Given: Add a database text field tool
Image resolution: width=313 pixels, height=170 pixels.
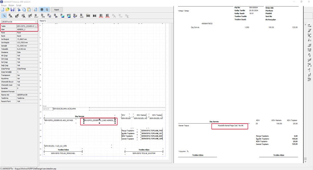Looking at the screenshot, I should 24,16.
